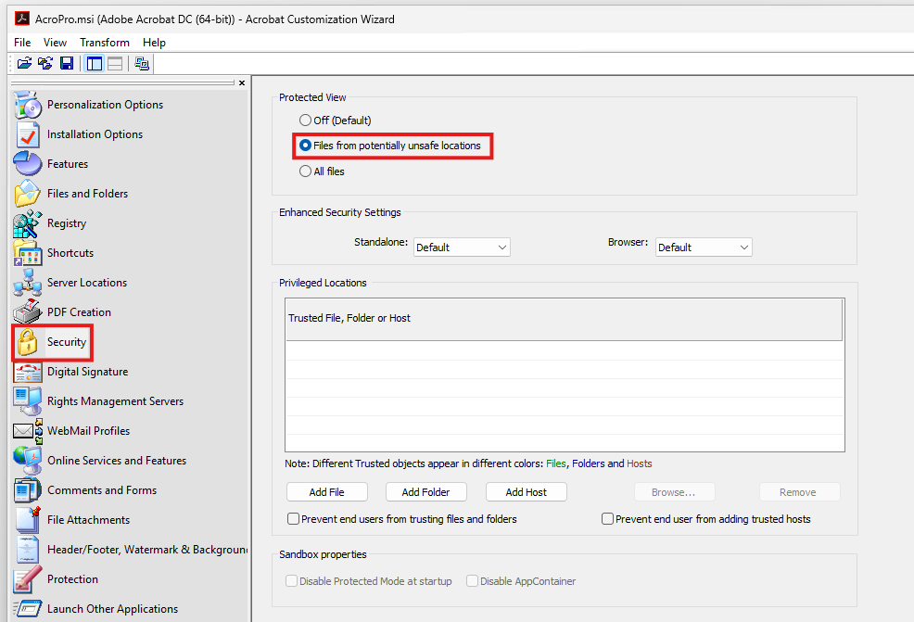Image resolution: width=914 pixels, height=622 pixels.
Task: Click the Registry icon in sidebar
Action: 28,223
